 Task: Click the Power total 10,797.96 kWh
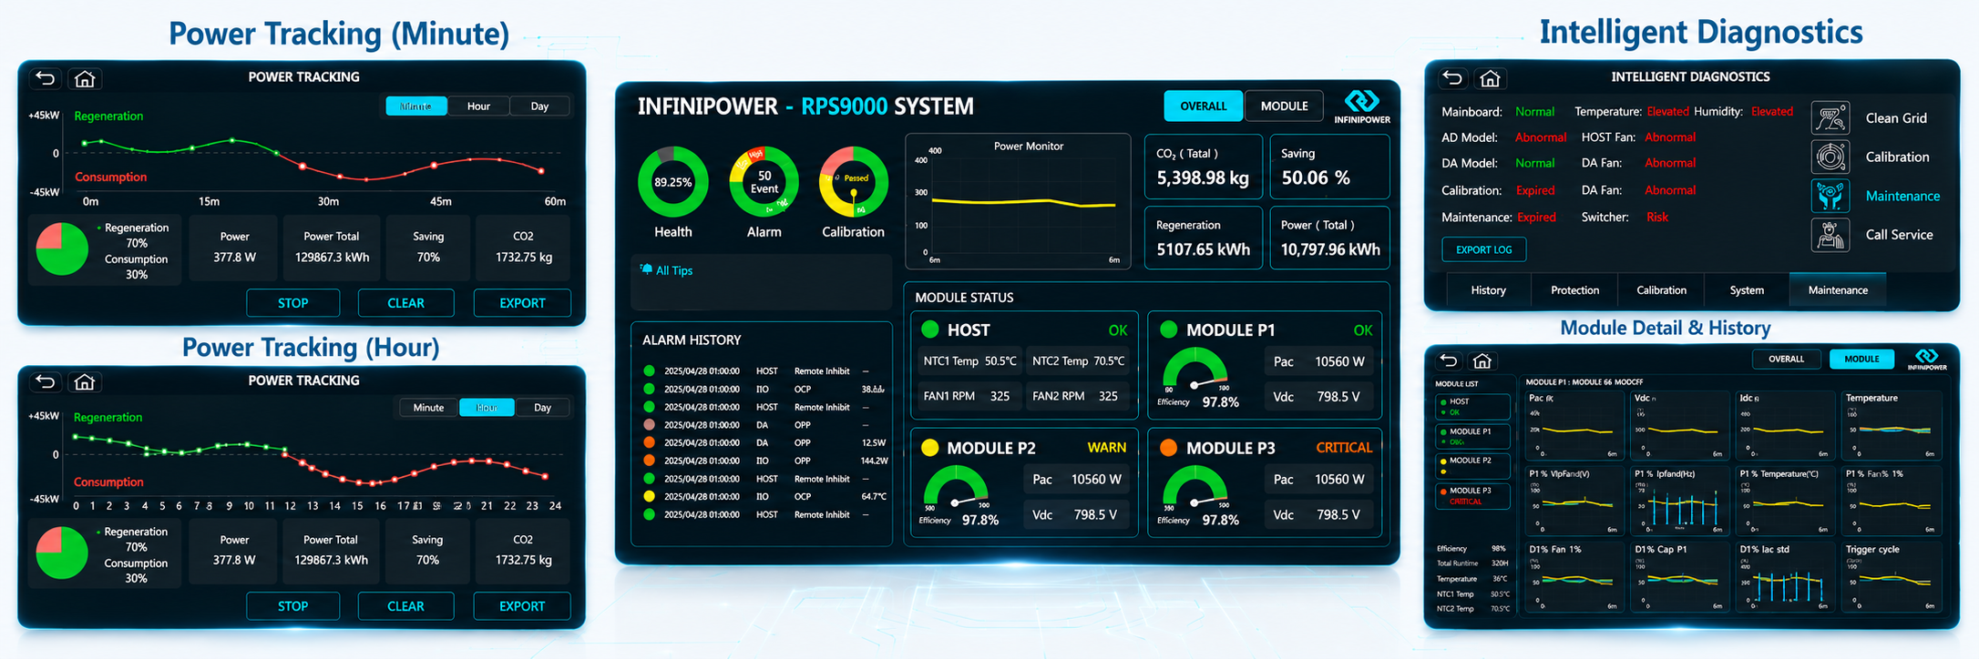pos(1330,249)
